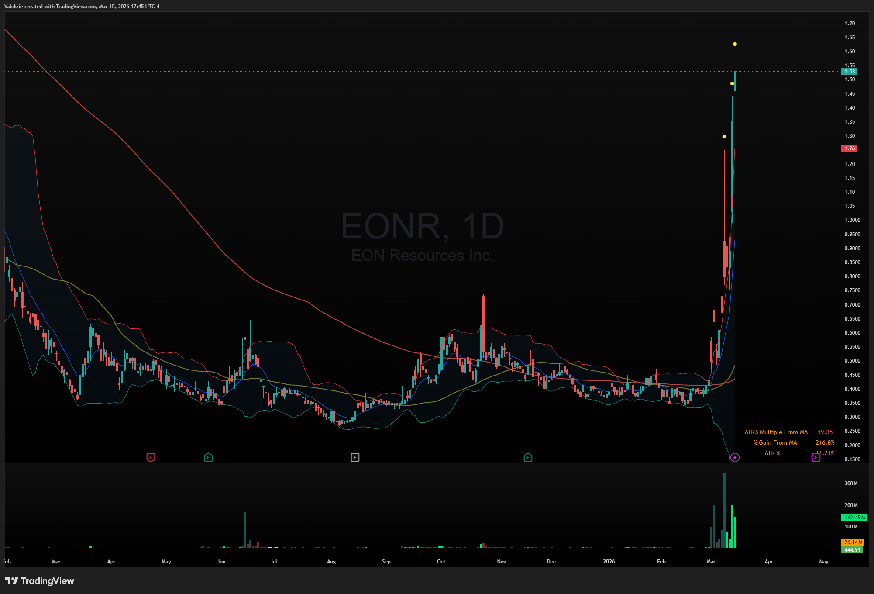
Task: Click the teal earnings marker before Jun
Action: coord(208,457)
